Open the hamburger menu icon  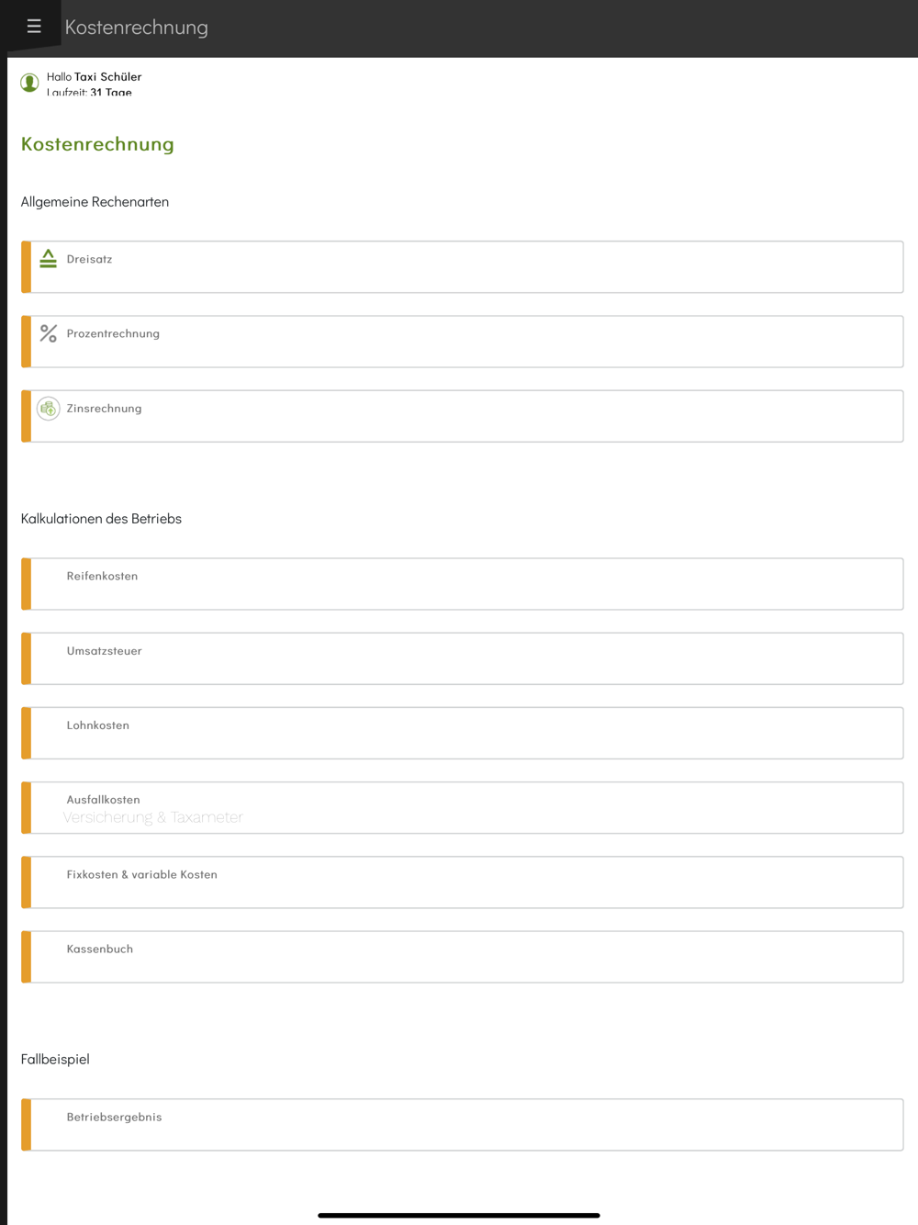34,27
